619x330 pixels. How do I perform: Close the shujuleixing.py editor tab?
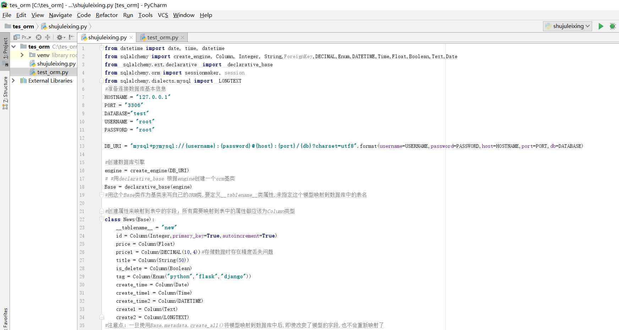click(131, 38)
